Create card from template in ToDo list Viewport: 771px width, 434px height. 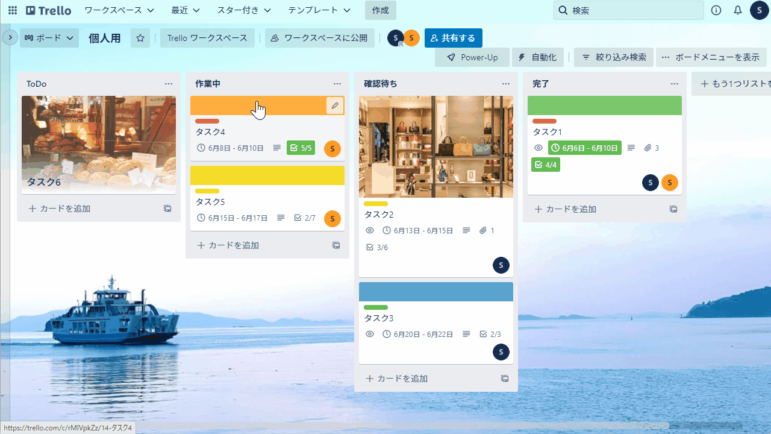[167, 209]
